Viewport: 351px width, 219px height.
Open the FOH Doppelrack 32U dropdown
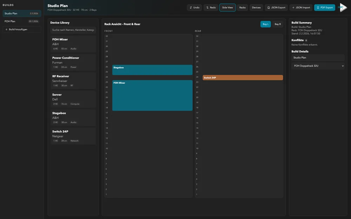317,65
